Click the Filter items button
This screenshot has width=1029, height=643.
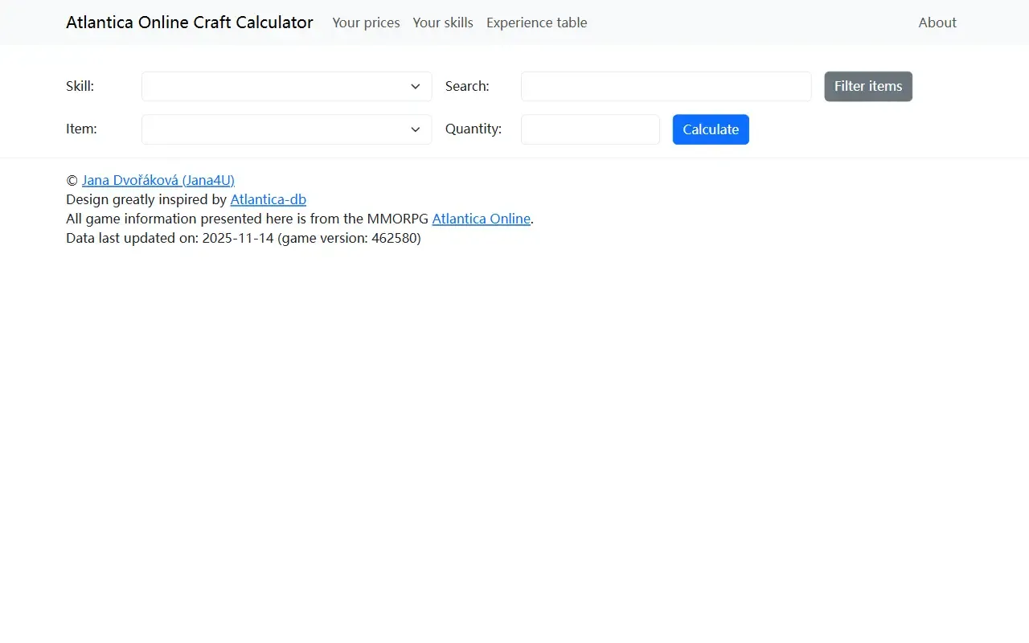point(868,87)
